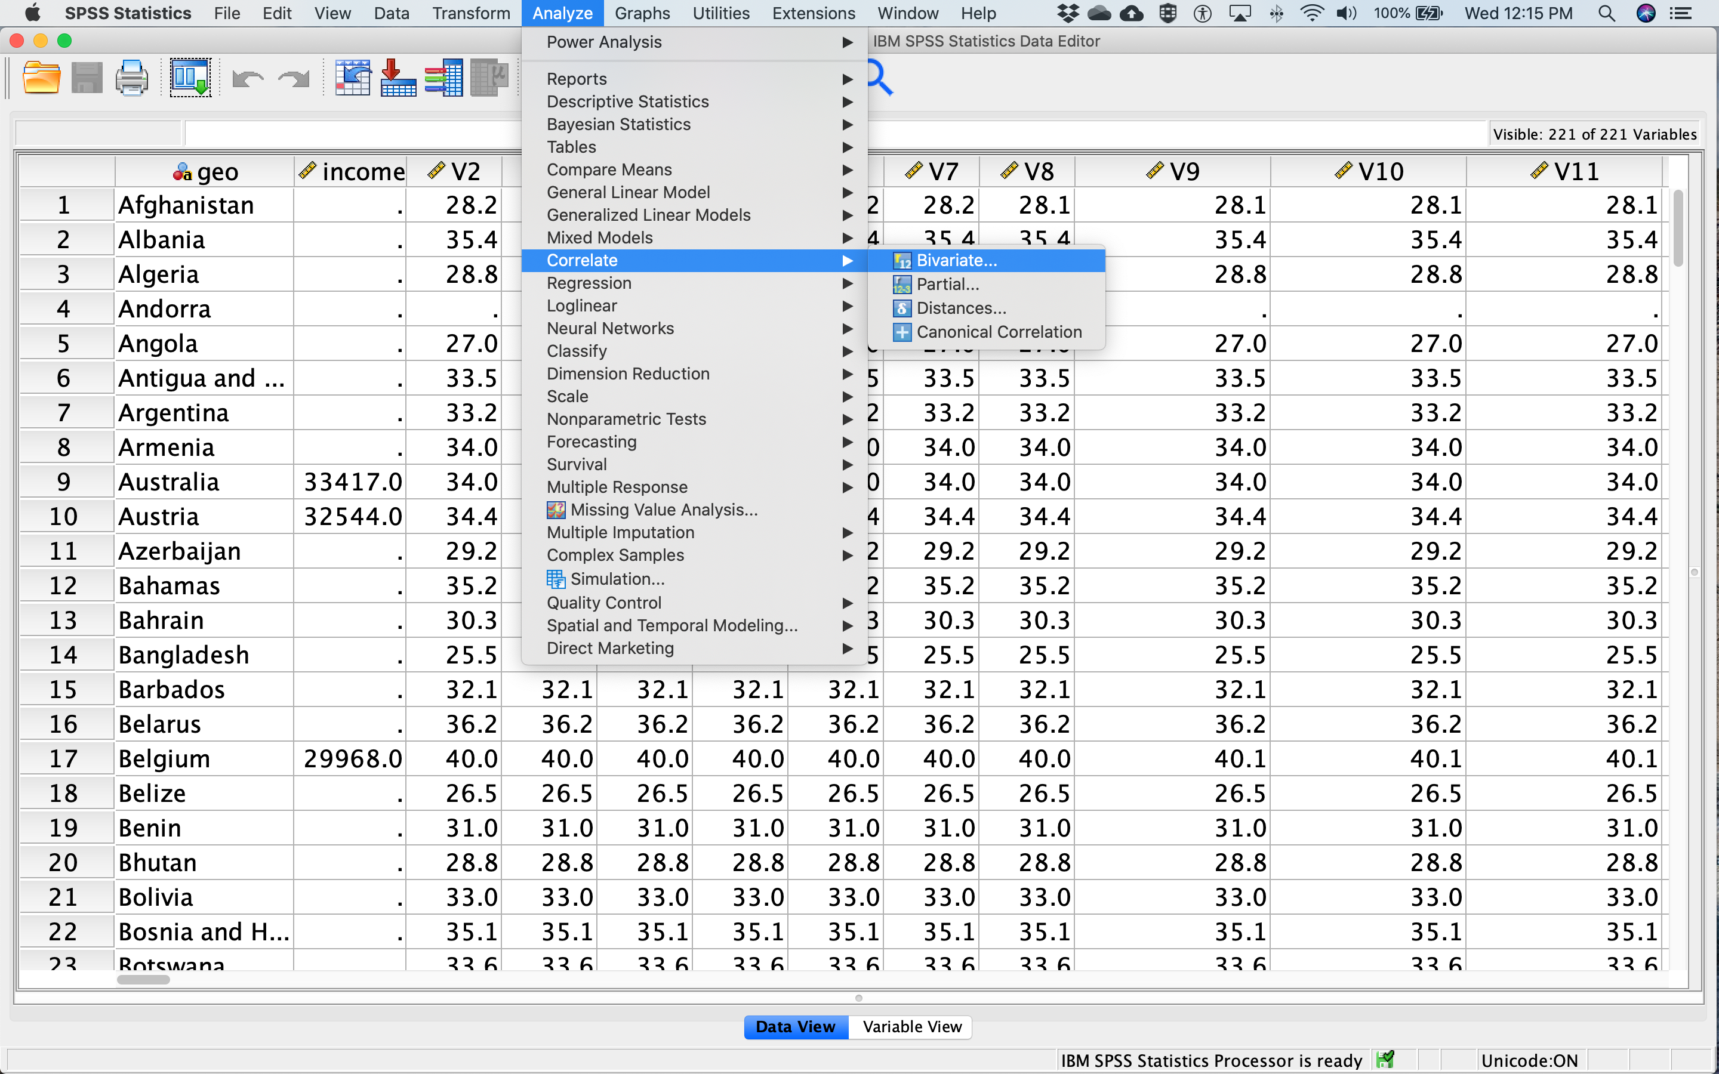Click the V9 column header
This screenshot has width=1719, height=1074.
pos(1173,172)
